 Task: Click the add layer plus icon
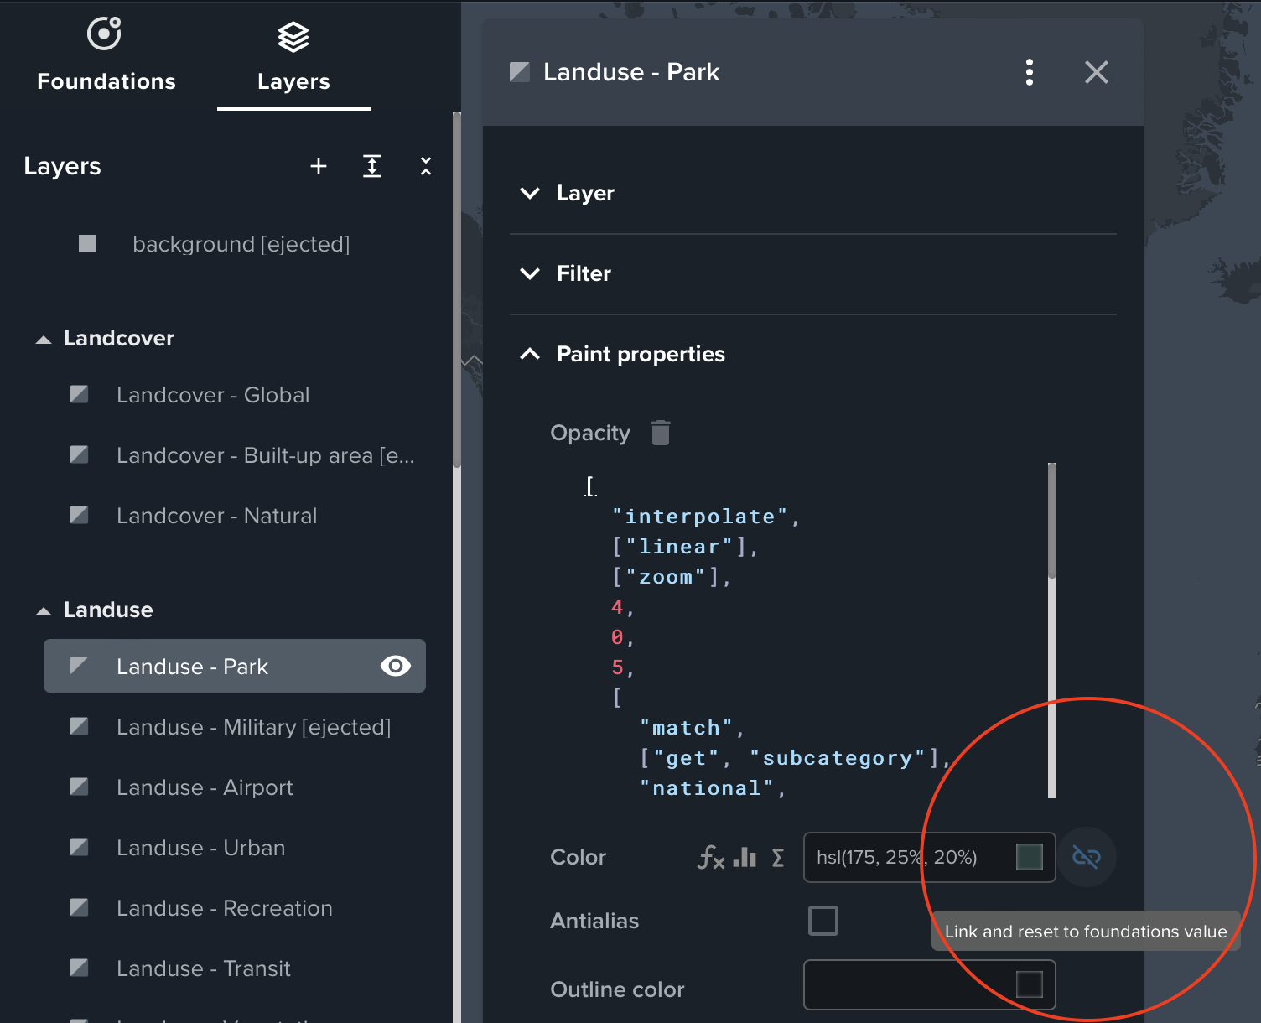click(x=319, y=166)
